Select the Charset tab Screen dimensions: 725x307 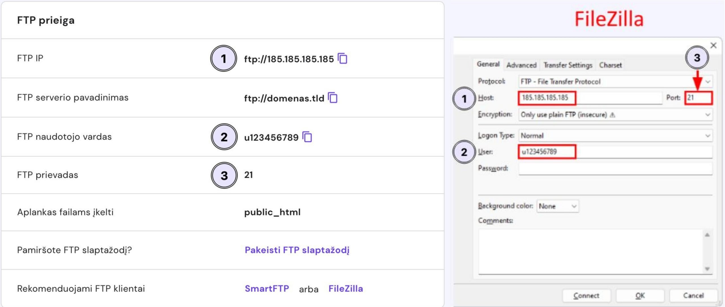[x=610, y=65]
